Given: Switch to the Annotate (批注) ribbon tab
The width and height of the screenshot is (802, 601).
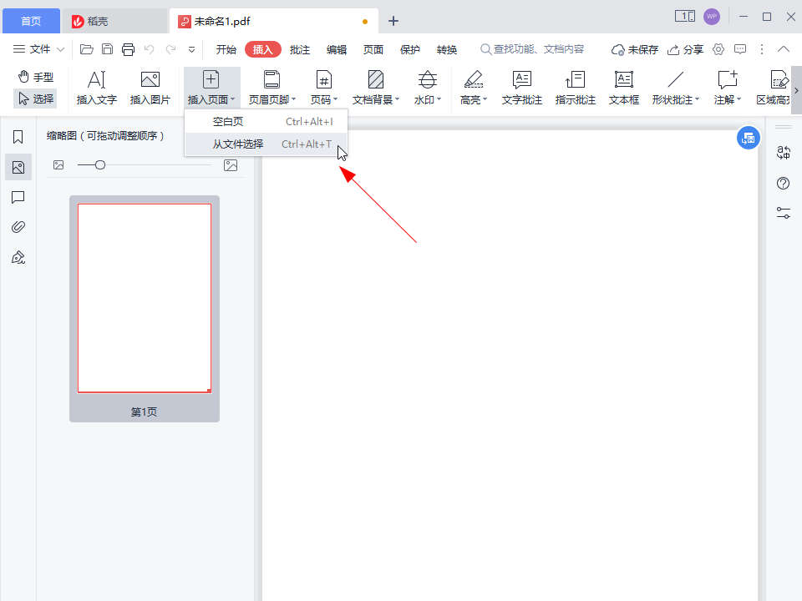Looking at the screenshot, I should tap(300, 49).
